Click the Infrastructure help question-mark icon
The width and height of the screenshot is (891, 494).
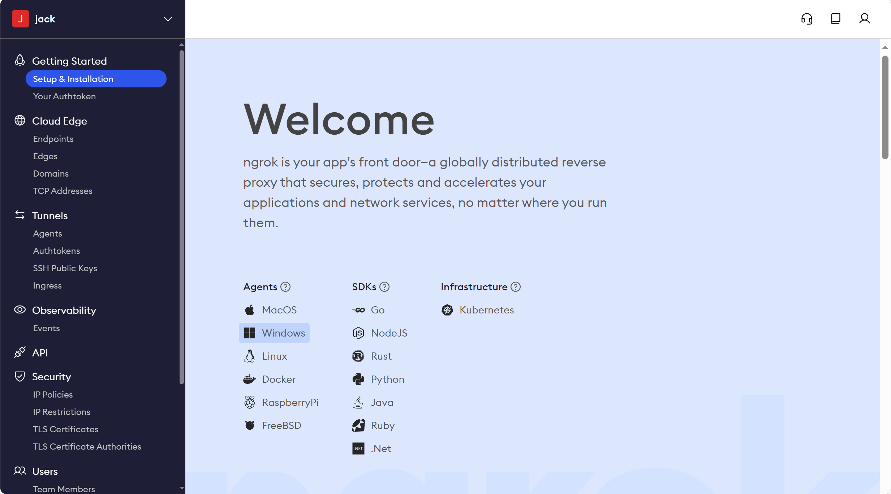[x=516, y=287]
